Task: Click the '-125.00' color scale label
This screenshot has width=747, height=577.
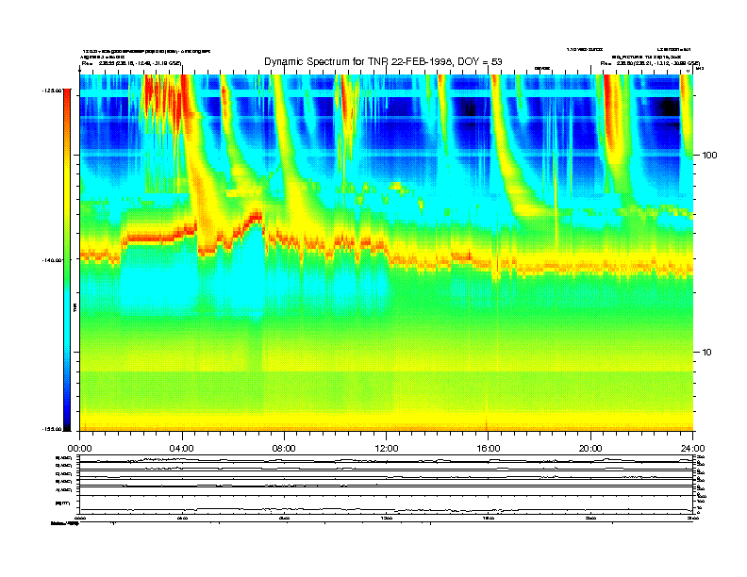Action: coord(52,90)
